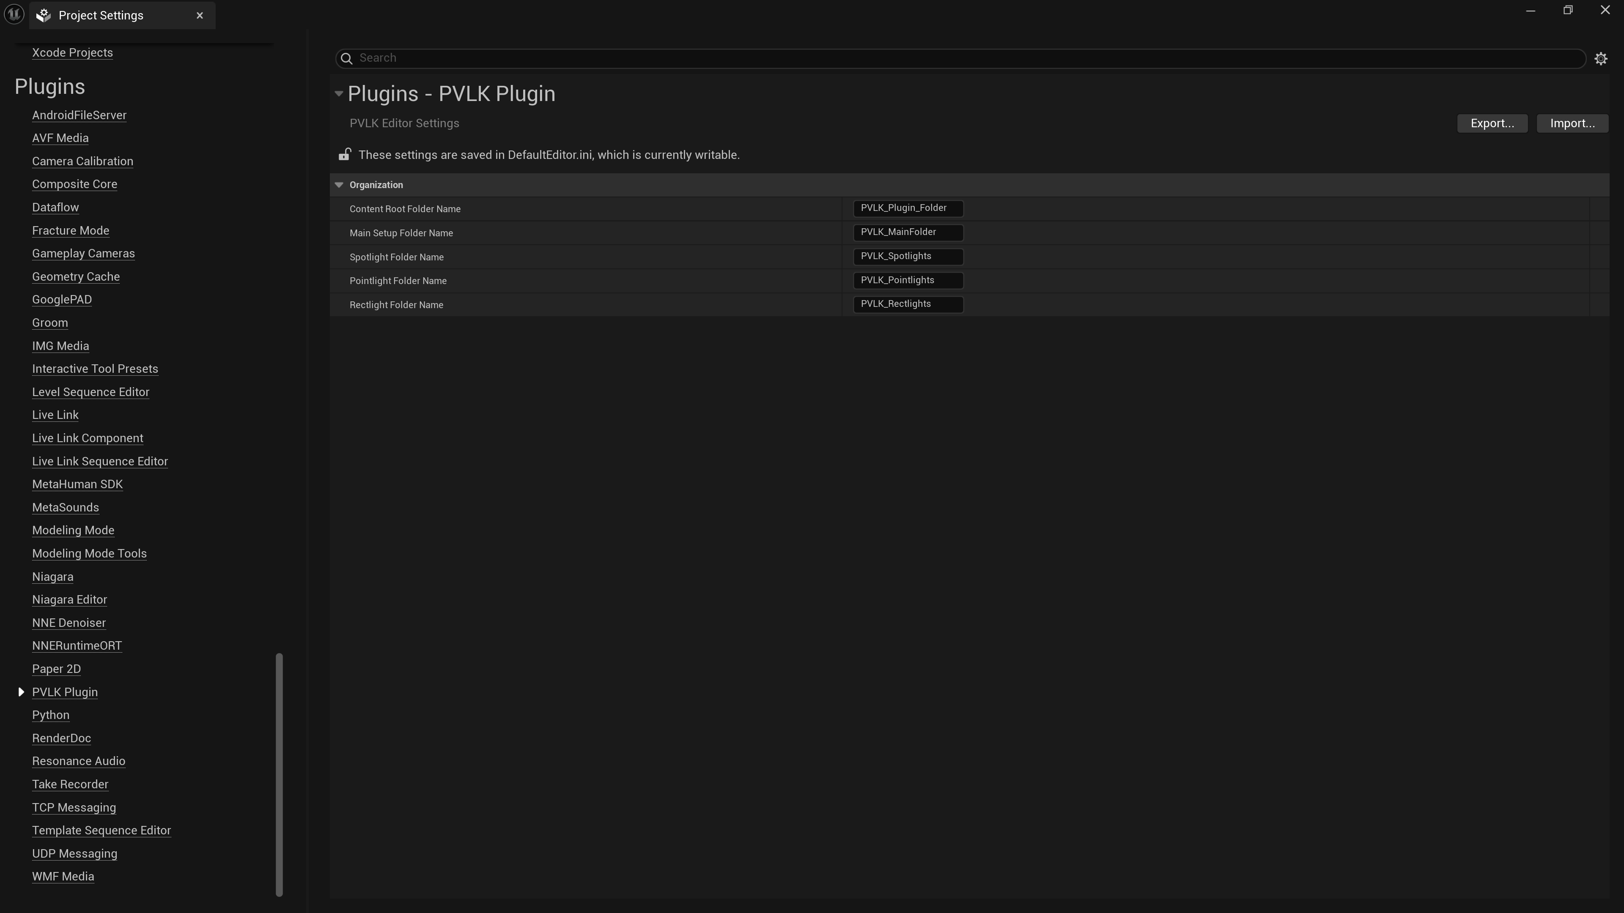Open Live Link Component settings

point(88,438)
